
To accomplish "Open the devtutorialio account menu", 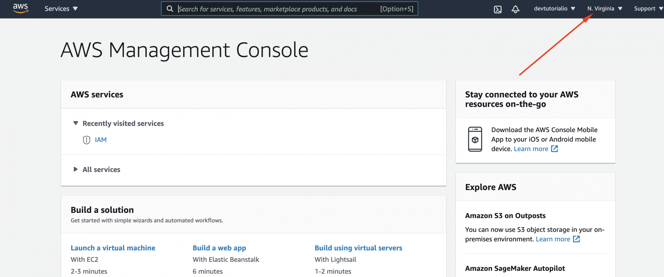I will (x=554, y=9).
